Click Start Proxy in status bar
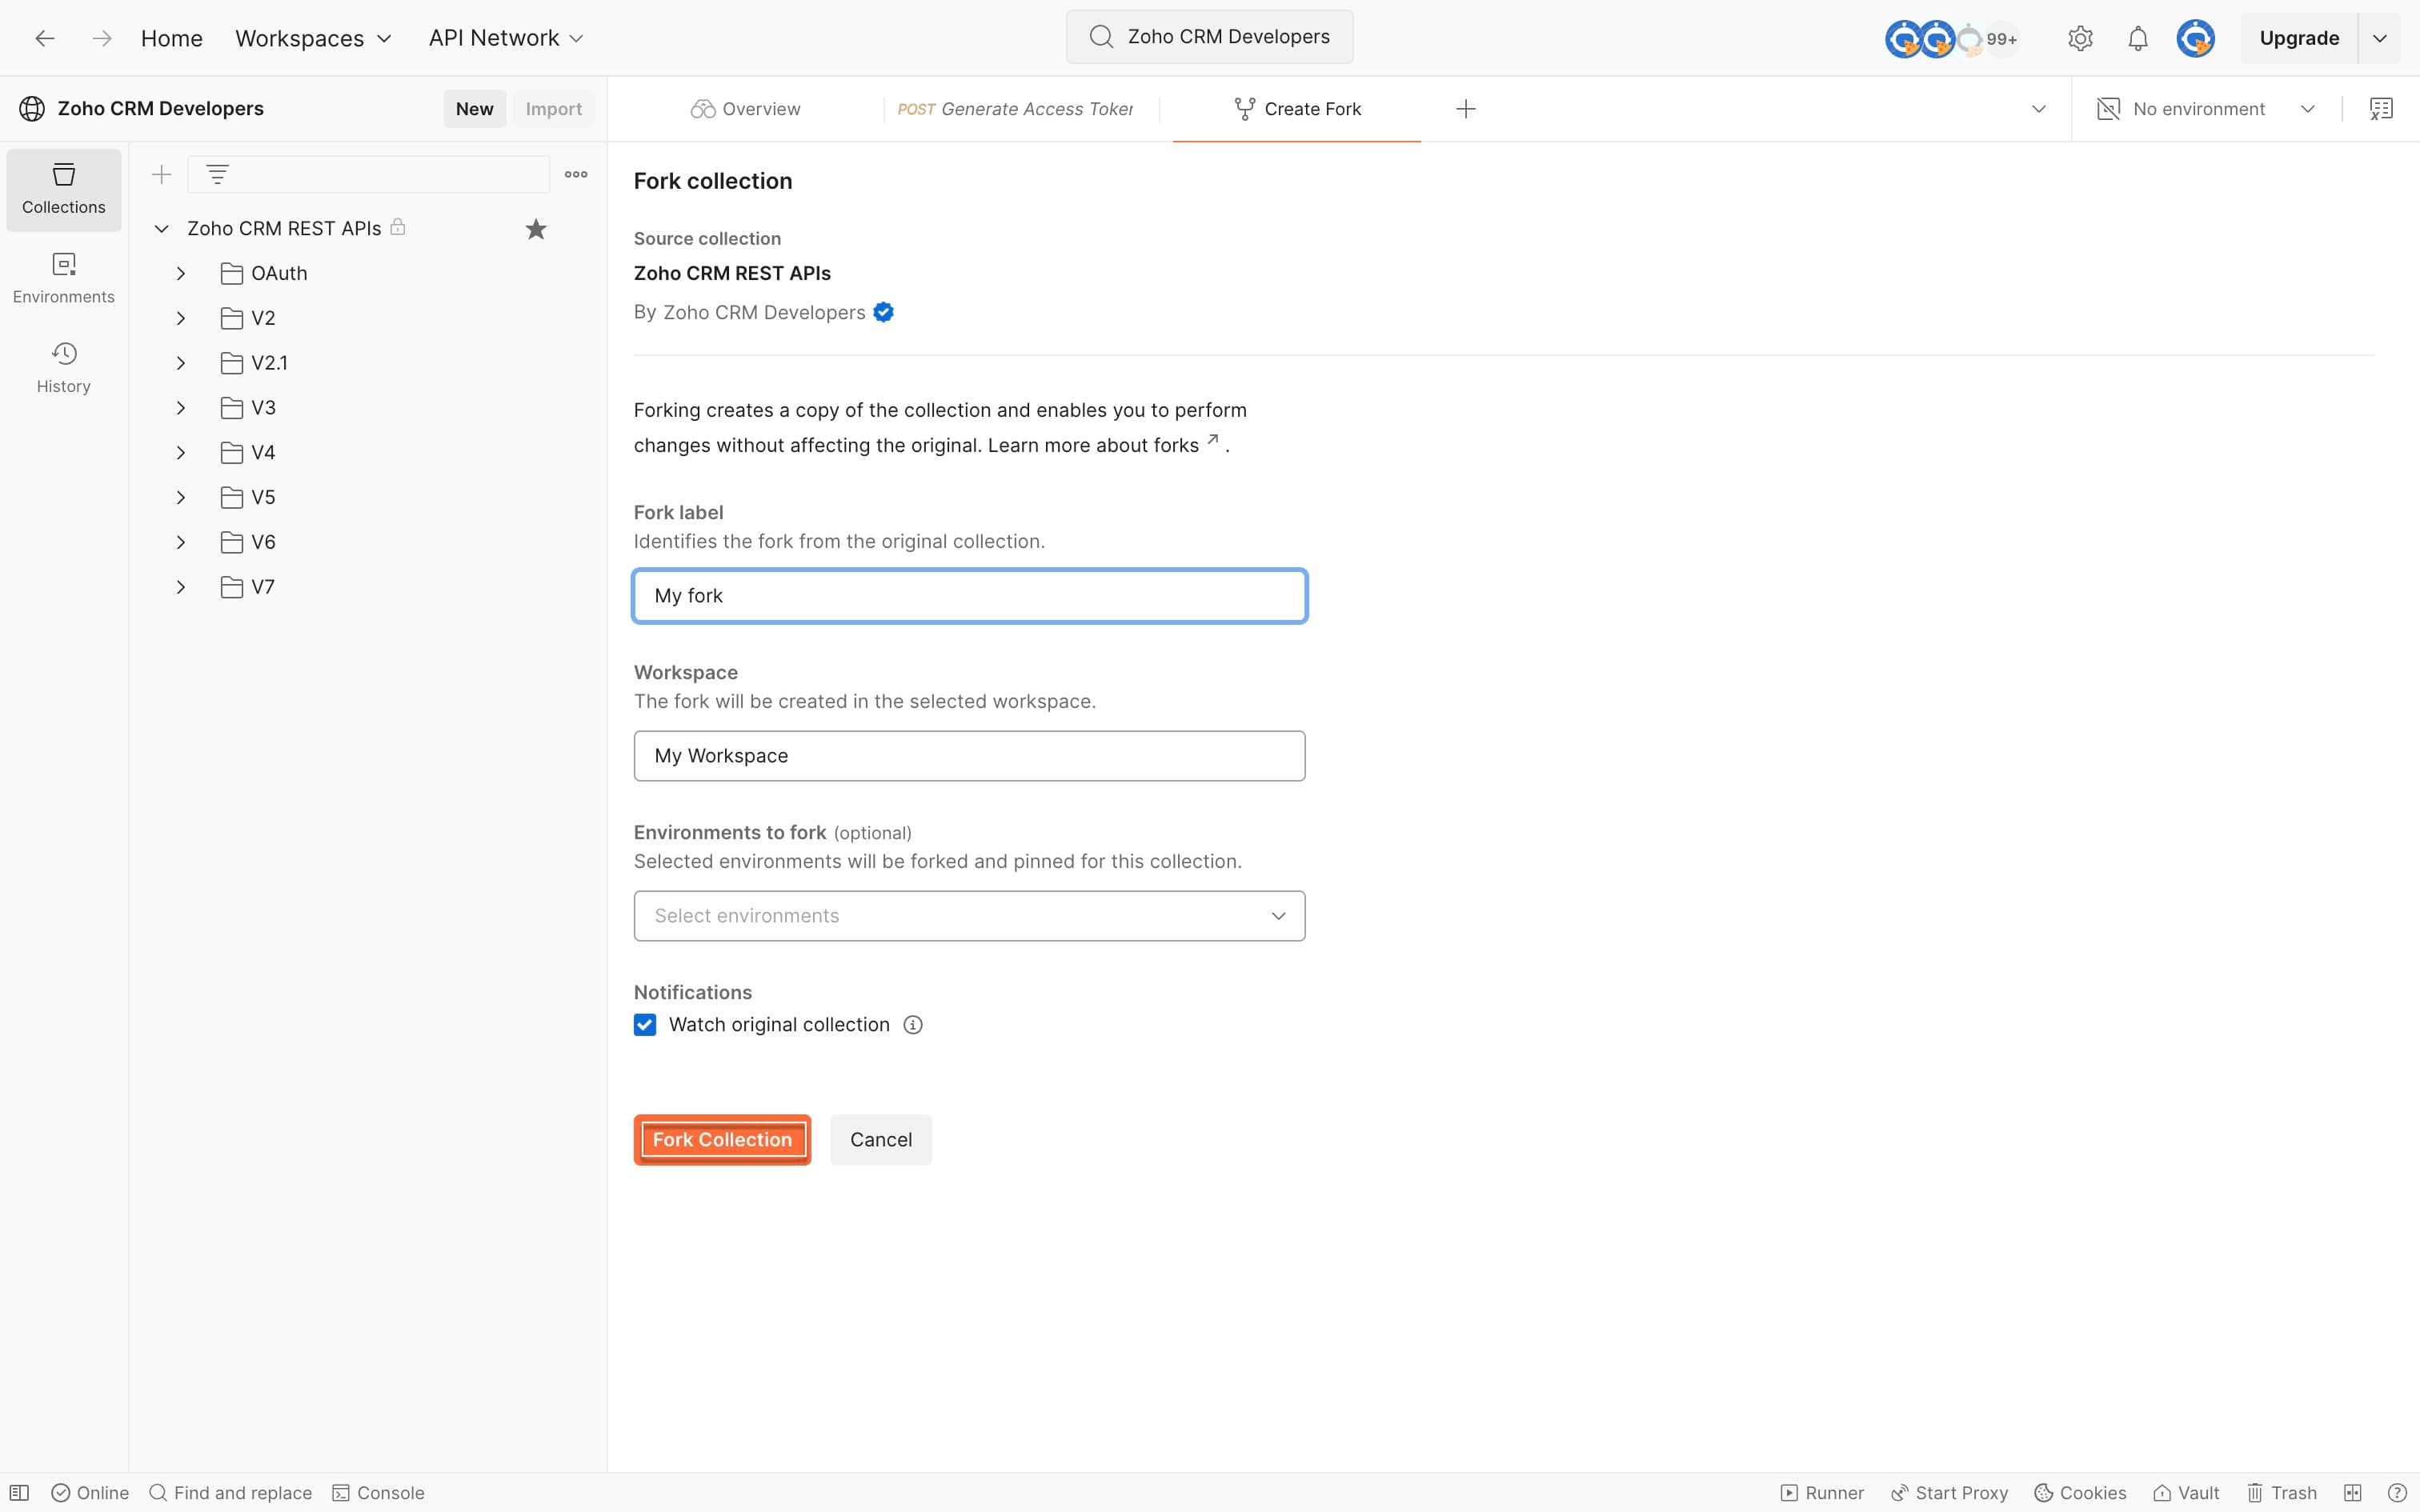Screen dimensions: 2420x1512 pos(1949,1493)
